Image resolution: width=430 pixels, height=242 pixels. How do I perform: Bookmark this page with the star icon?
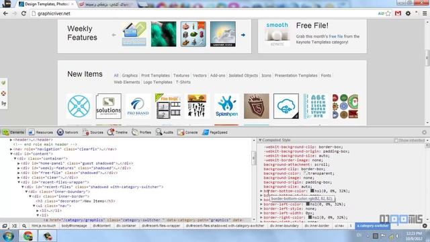388,13
